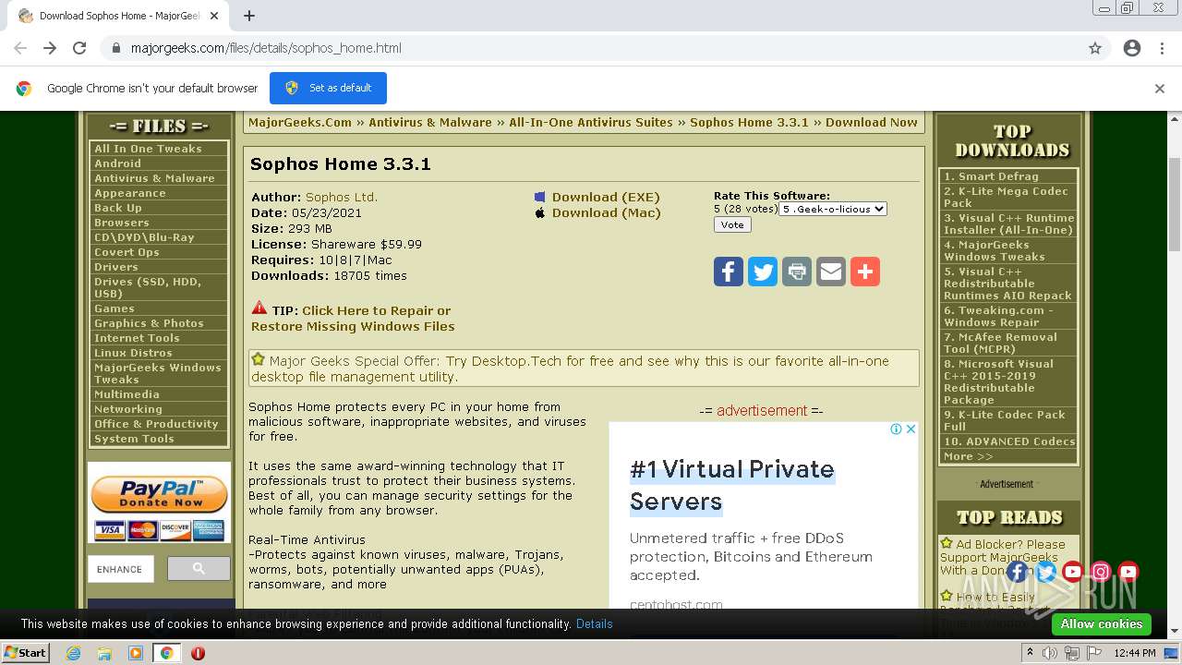Open cookie Details link

click(x=594, y=624)
